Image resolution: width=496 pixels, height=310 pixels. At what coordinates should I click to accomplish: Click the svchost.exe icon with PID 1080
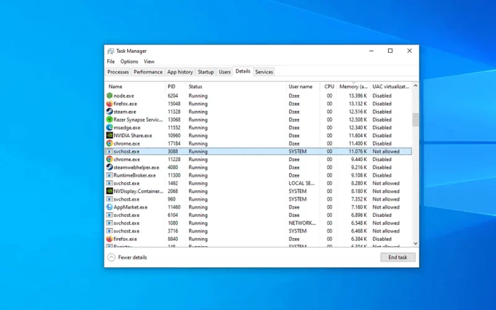coord(110,223)
